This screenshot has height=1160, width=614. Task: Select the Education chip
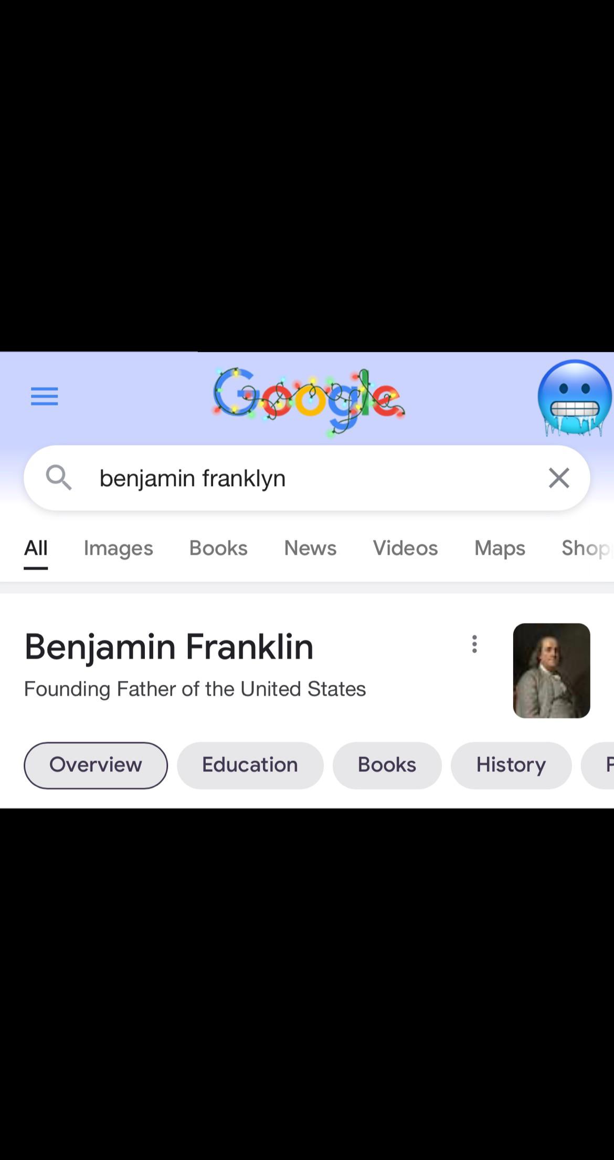(x=250, y=765)
